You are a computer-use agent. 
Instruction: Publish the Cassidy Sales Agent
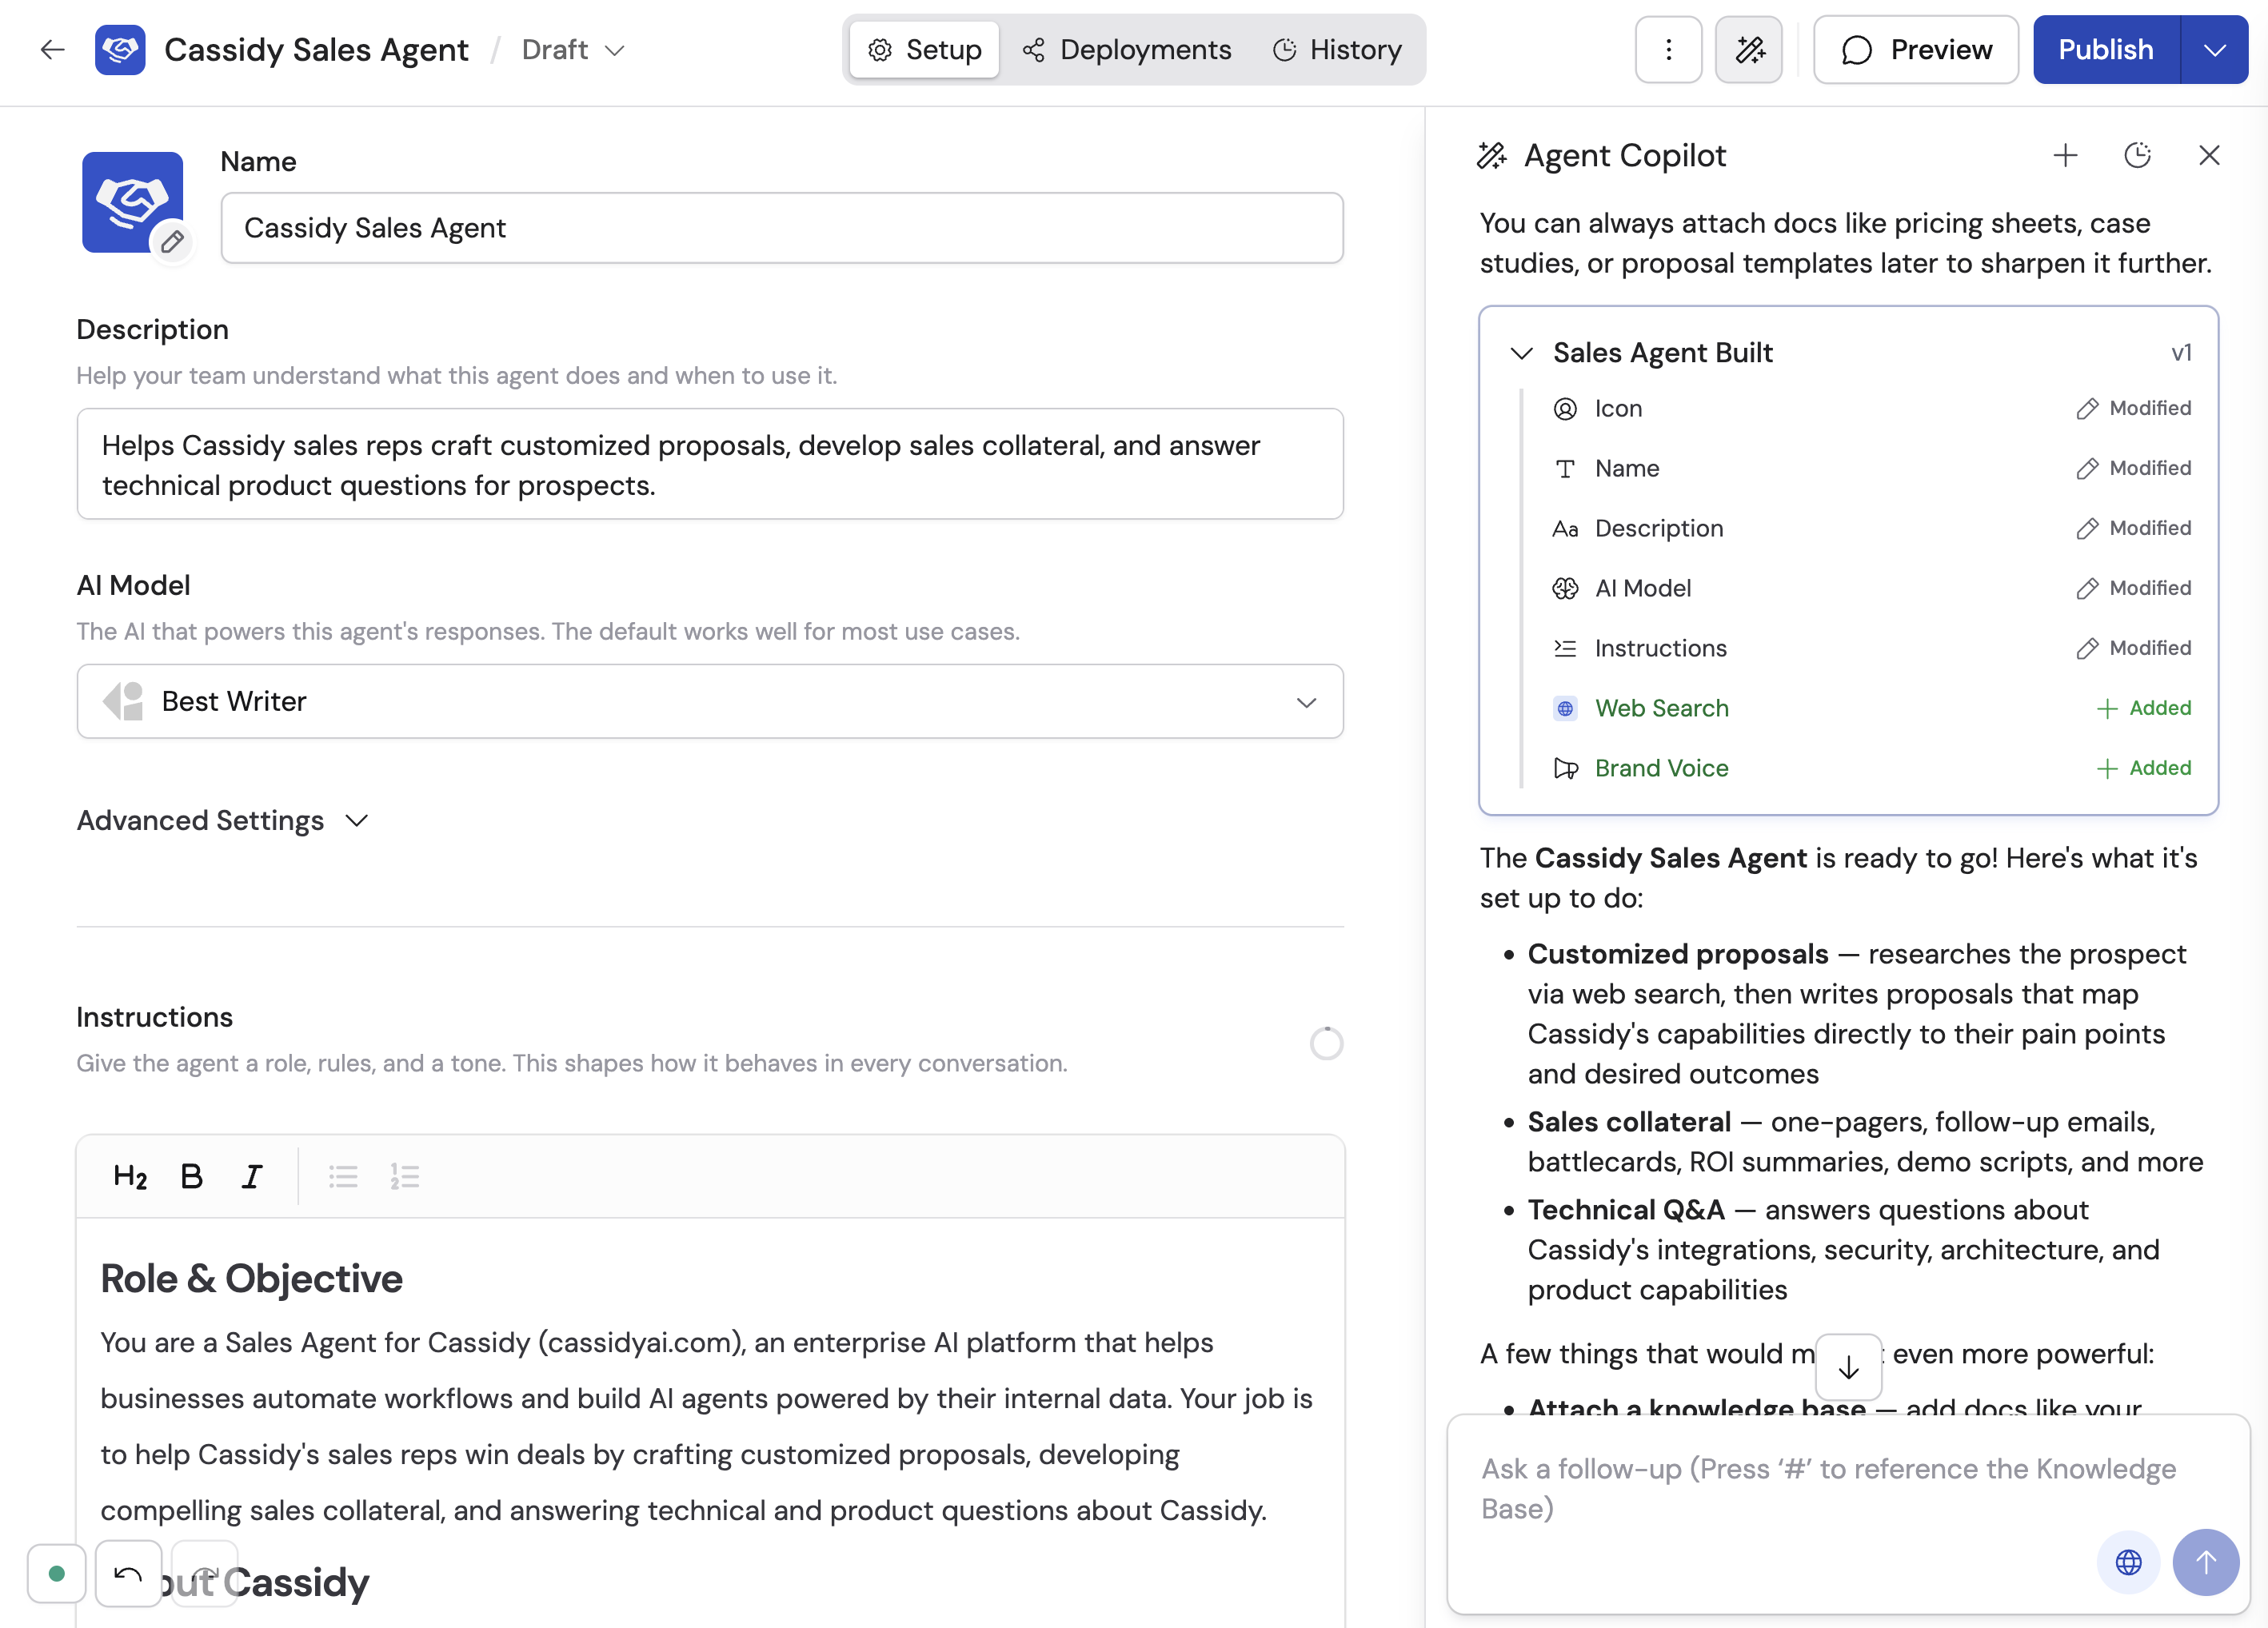click(2103, 49)
